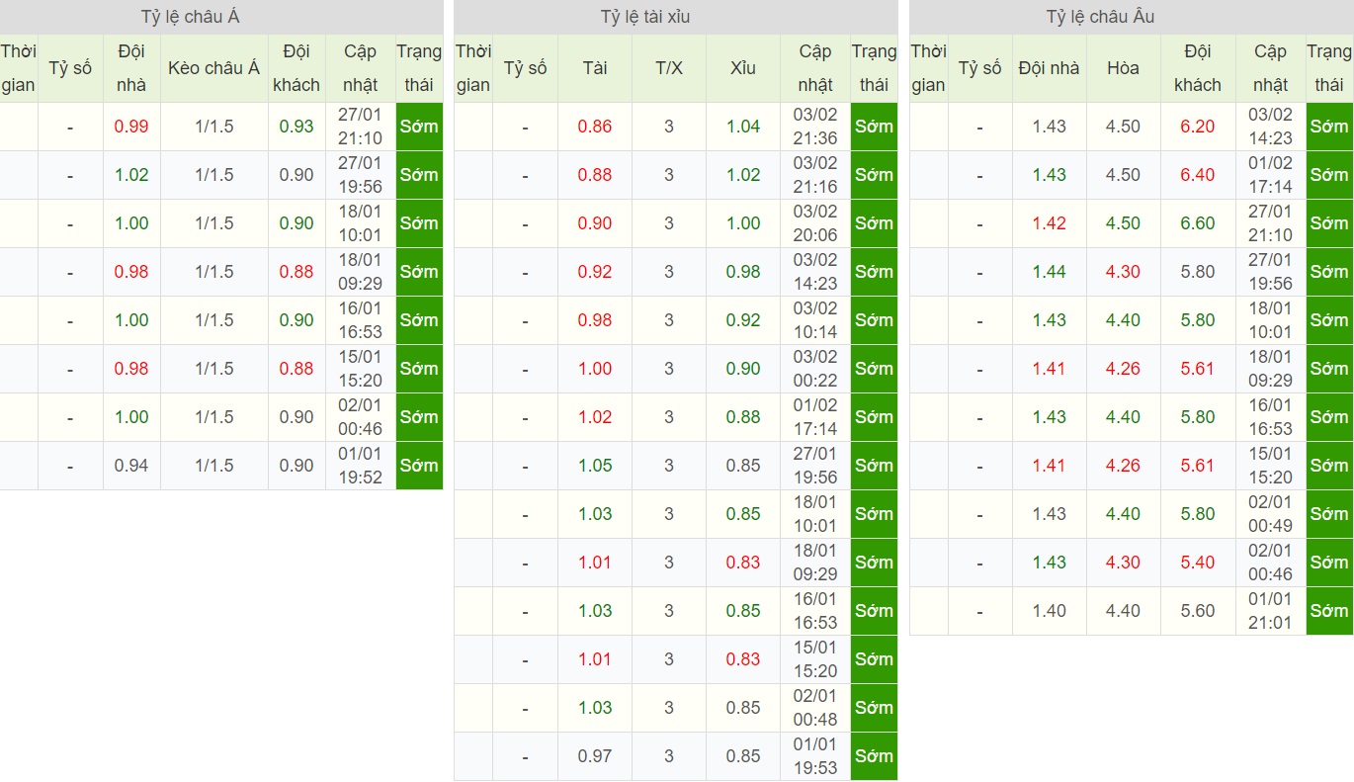Select the 1.05 Tài odds value

(x=595, y=466)
